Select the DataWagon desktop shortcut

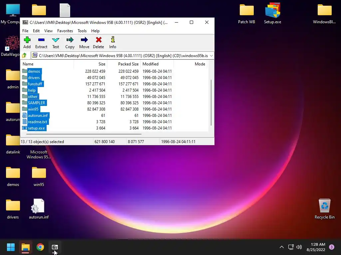point(10,46)
